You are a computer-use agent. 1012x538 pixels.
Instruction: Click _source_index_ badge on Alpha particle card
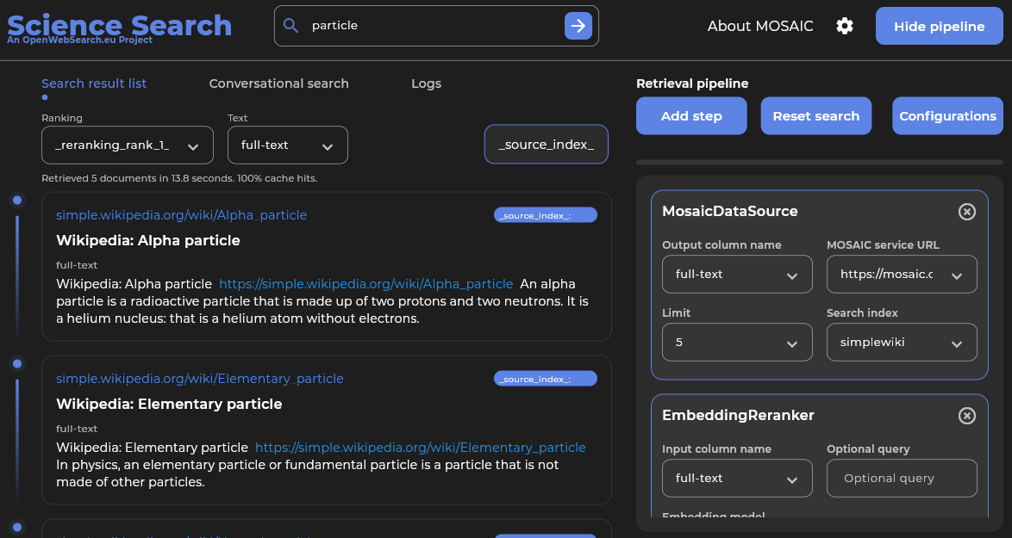click(x=546, y=215)
